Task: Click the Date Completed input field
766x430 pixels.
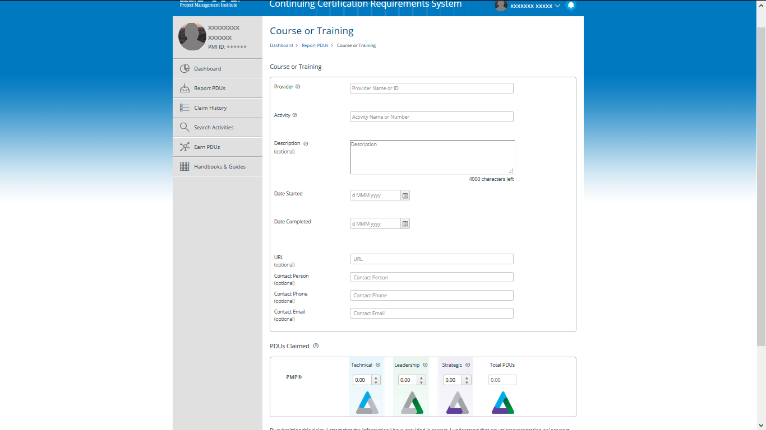Action: coord(375,223)
